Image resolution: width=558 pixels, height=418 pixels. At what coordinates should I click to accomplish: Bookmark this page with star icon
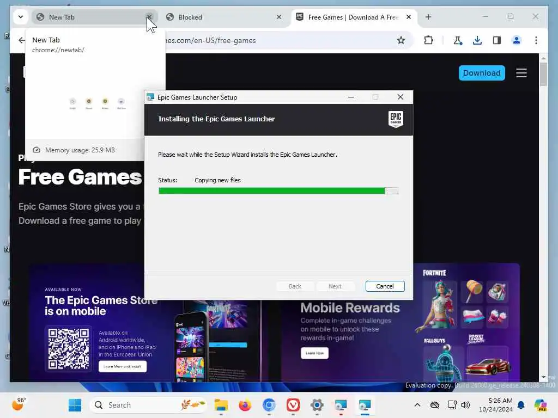[401, 40]
